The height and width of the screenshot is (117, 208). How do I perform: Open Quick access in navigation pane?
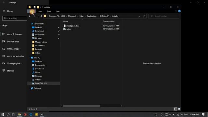coord(39,24)
